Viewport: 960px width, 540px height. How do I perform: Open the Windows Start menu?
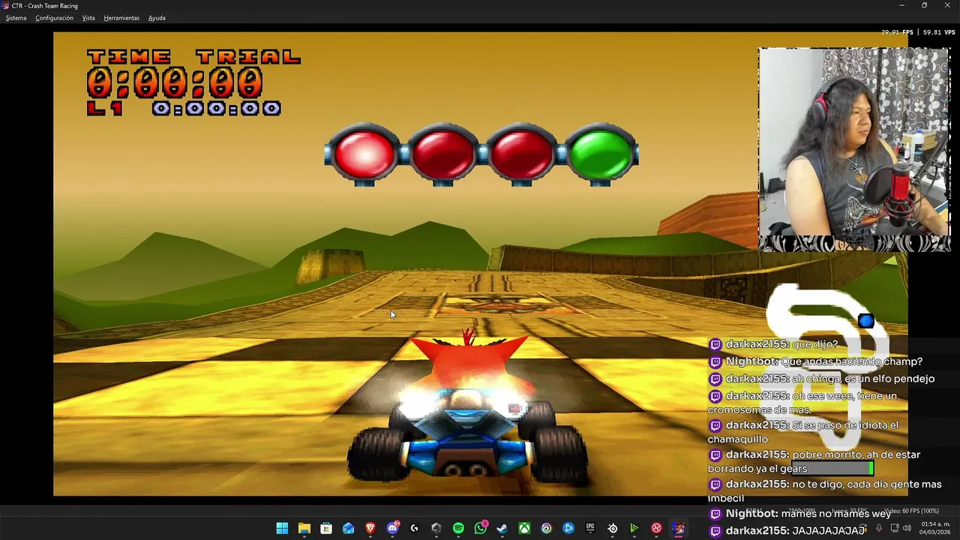tap(282, 529)
